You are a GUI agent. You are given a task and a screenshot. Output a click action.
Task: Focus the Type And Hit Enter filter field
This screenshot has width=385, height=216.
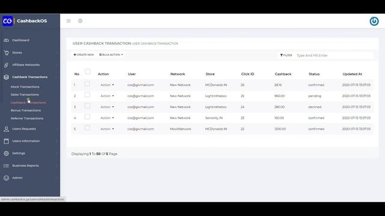click(x=334, y=55)
